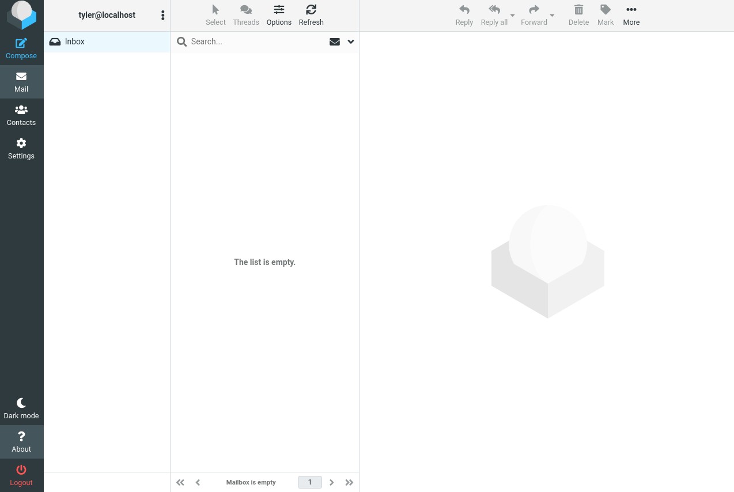Open the list Options icon
The height and width of the screenshot is (492, 734).
[x=279, y=10]
